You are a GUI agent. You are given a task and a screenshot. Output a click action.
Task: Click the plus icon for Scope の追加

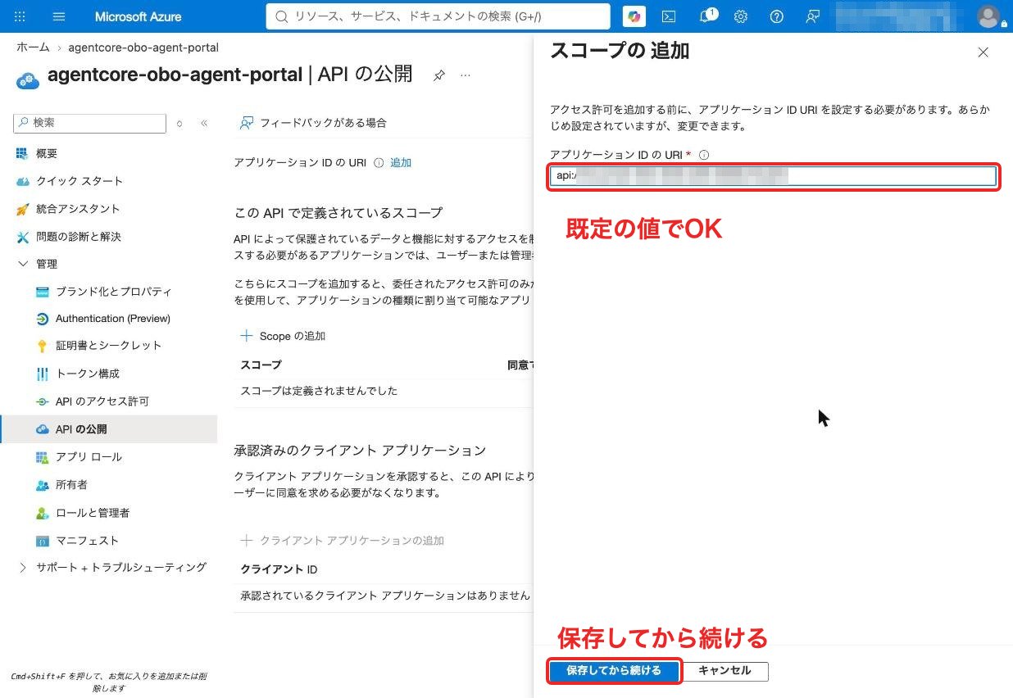[247, 336]
